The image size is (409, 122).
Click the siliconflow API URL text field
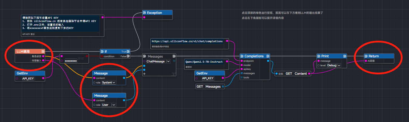click(187, 41)
